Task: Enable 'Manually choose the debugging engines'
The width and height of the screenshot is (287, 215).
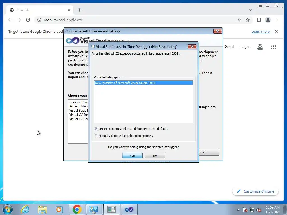Action: tap(96, 136)
